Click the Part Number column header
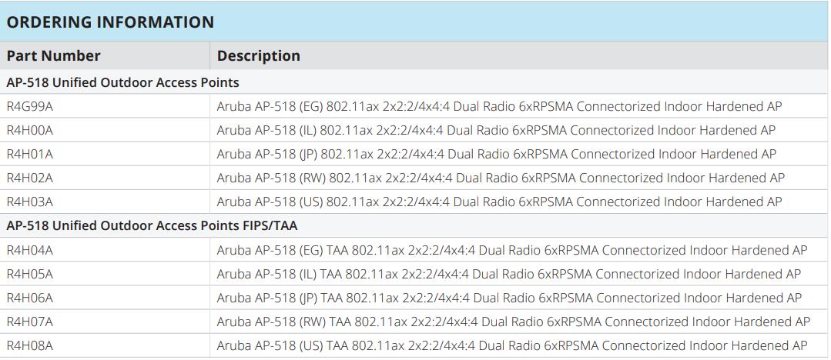Image resolution: width=831 pixels, height=360 pixels. pos(53,55)
